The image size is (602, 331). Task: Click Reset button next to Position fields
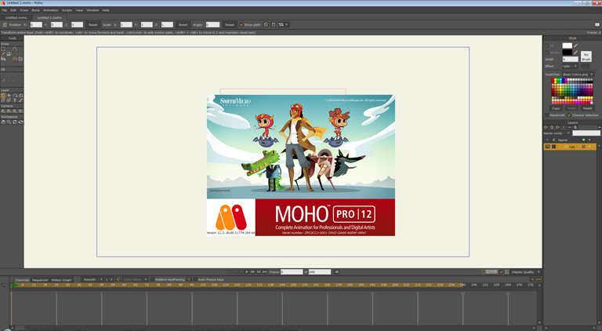click(x=93, y=24)
